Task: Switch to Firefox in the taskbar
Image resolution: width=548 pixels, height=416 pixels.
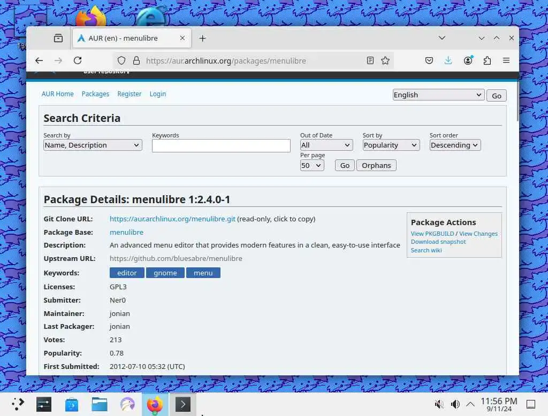Action: (155, 404)
